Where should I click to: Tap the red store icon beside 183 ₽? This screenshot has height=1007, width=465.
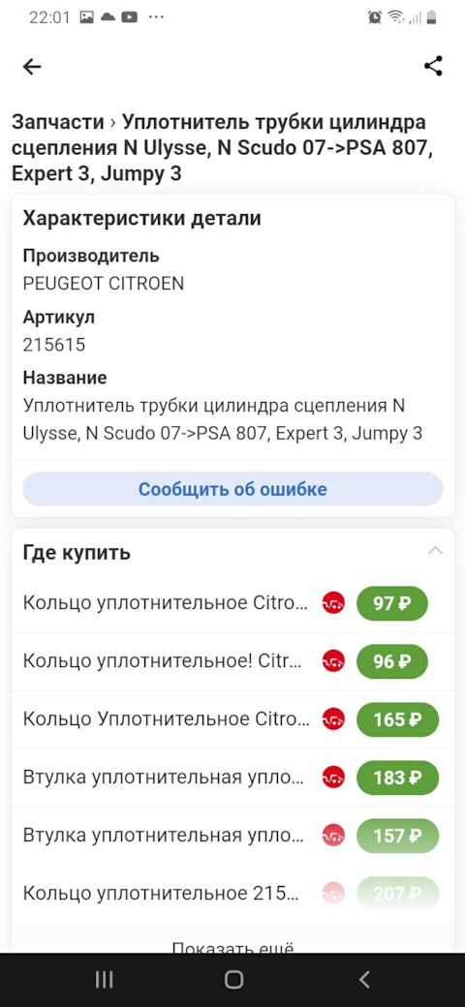[x=333, y=778]
